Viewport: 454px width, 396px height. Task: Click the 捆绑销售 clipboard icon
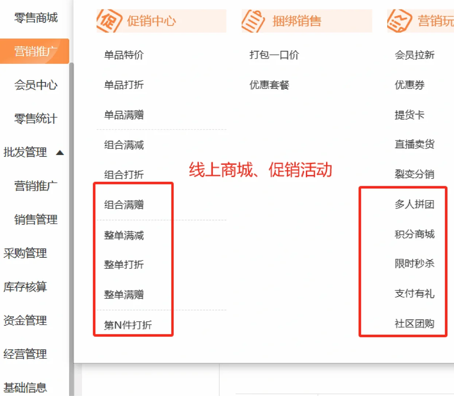click(253, 21)
